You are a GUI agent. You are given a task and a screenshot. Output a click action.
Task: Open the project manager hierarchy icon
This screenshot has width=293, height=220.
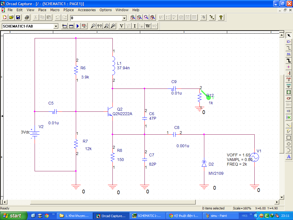pos(212,17)
